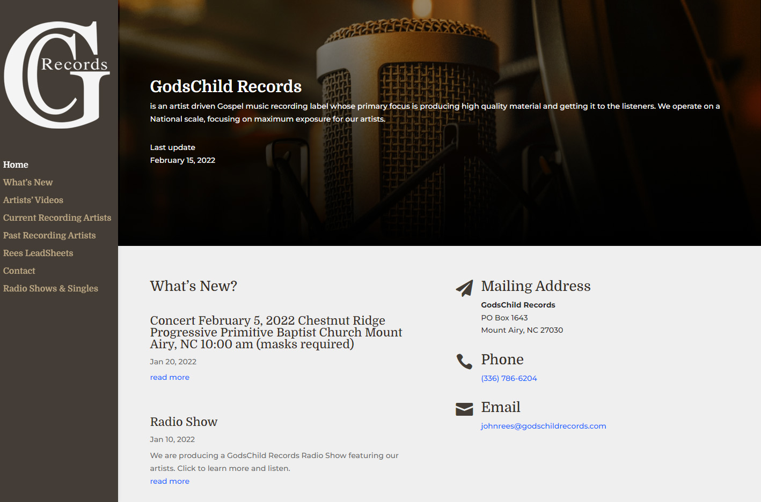Screen dimensions: 761x502
Task: Click the PO Box 1643 address line
Action: [504, 318]
